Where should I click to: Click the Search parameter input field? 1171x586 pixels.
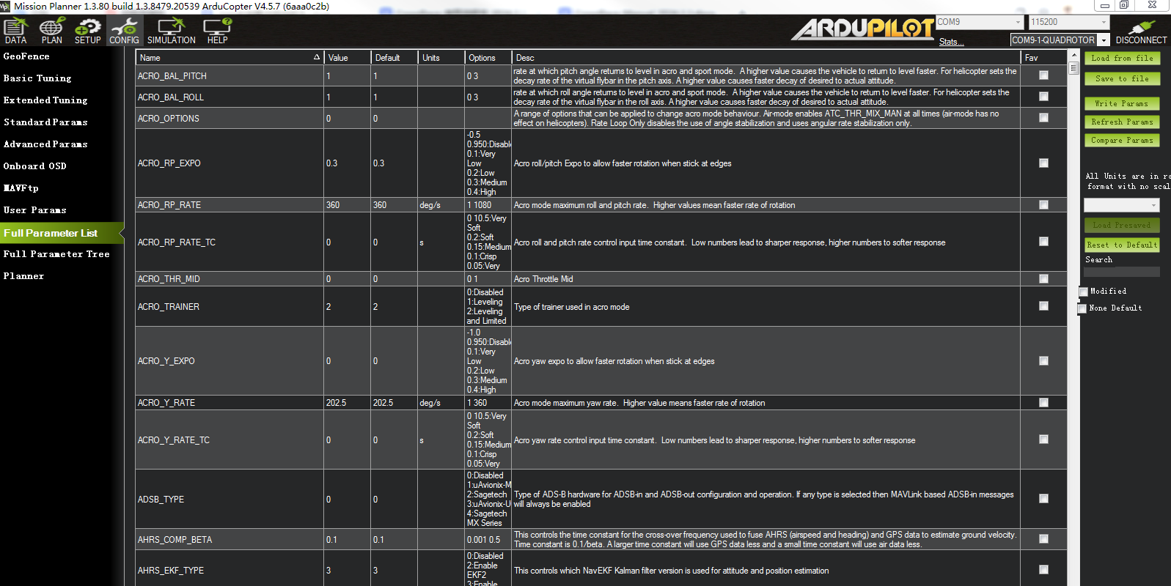(1121, 272)
